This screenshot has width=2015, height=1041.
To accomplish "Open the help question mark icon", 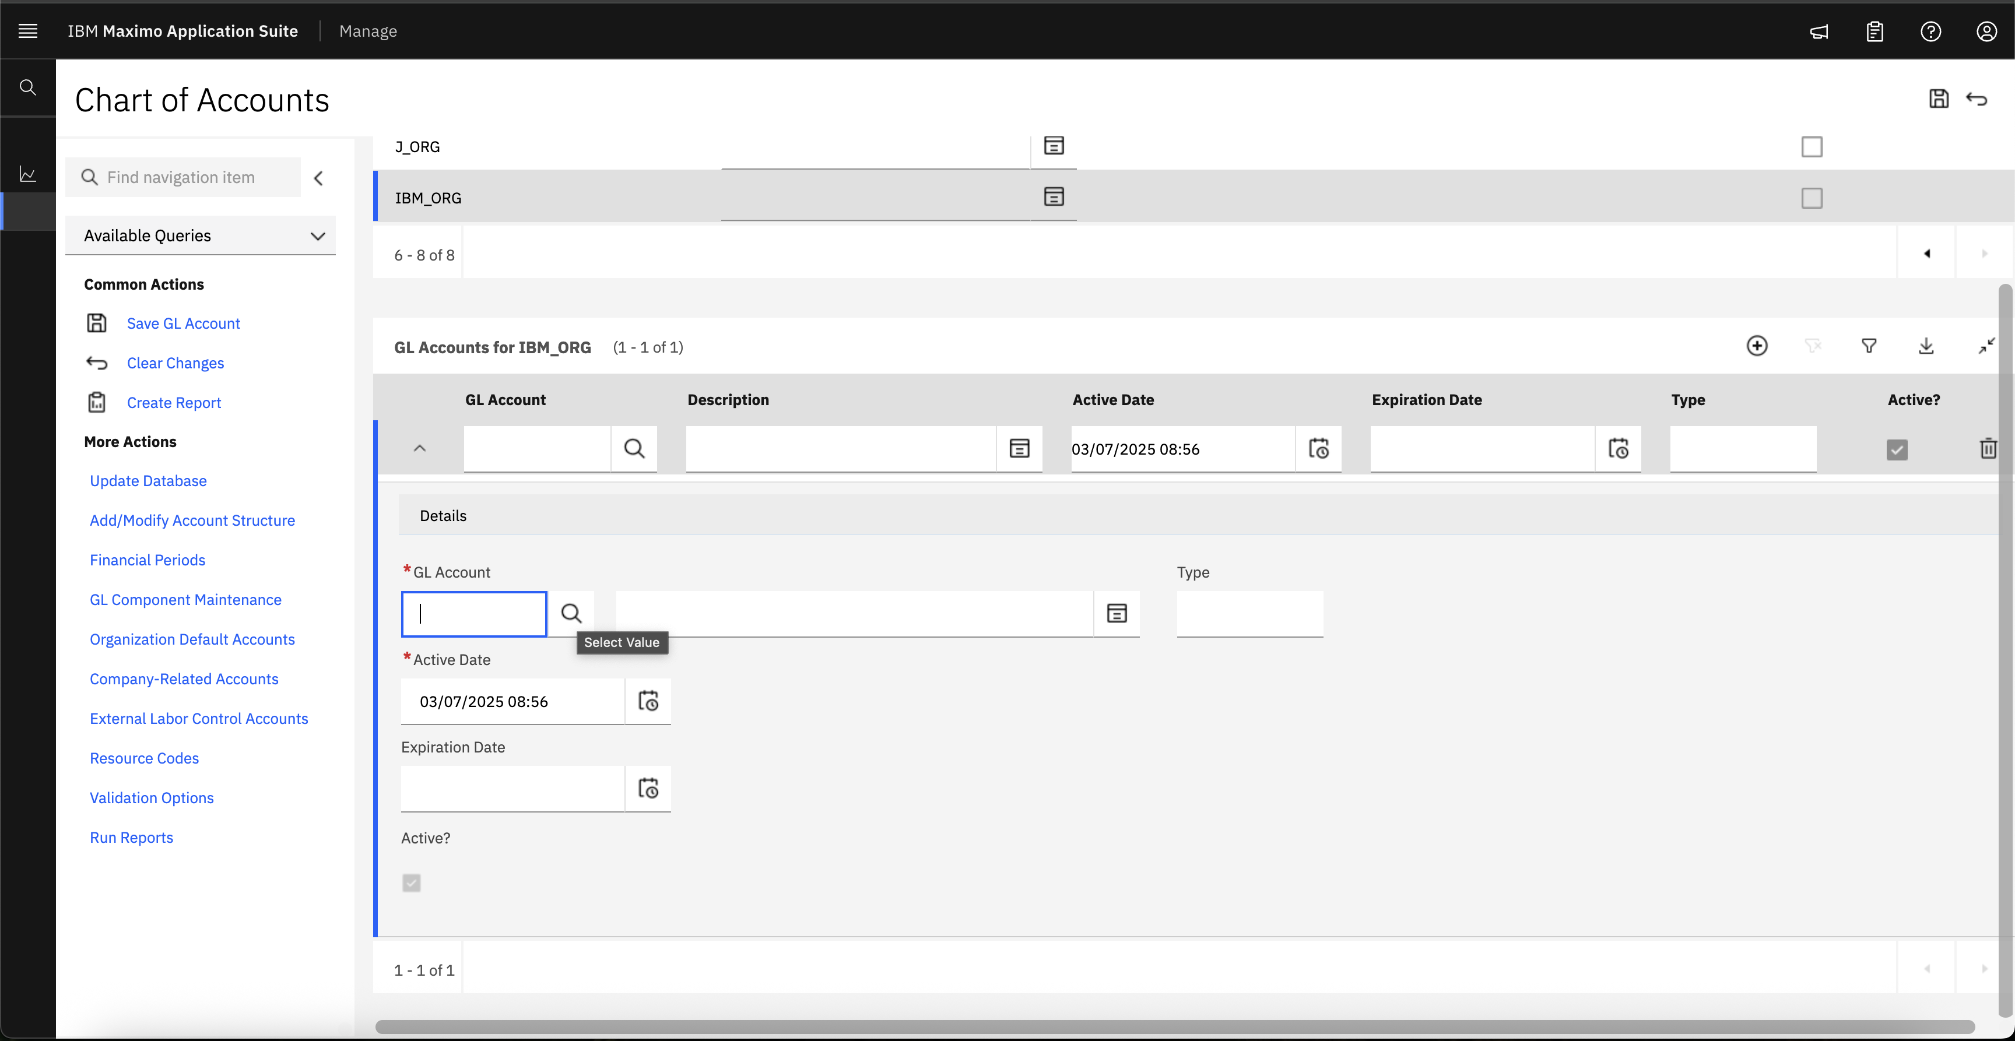I will (x=1930, y=32).
